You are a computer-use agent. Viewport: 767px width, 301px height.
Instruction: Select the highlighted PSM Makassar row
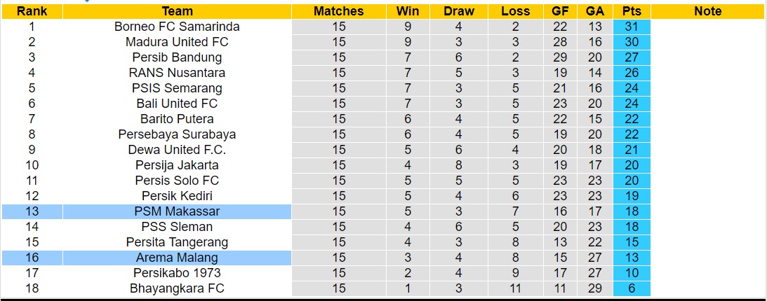(177, 211)
